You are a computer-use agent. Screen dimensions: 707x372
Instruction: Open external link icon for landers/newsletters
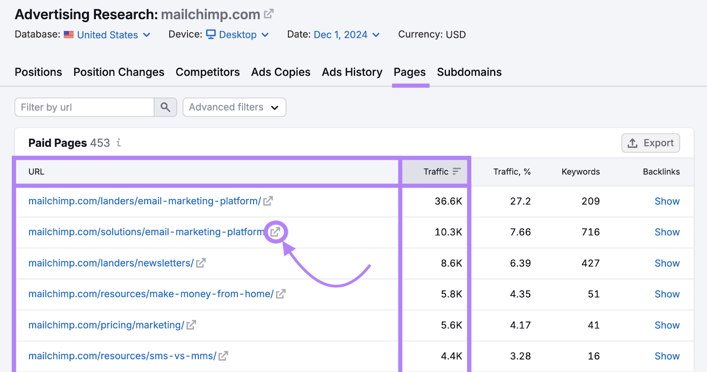[x=201, y=263]
